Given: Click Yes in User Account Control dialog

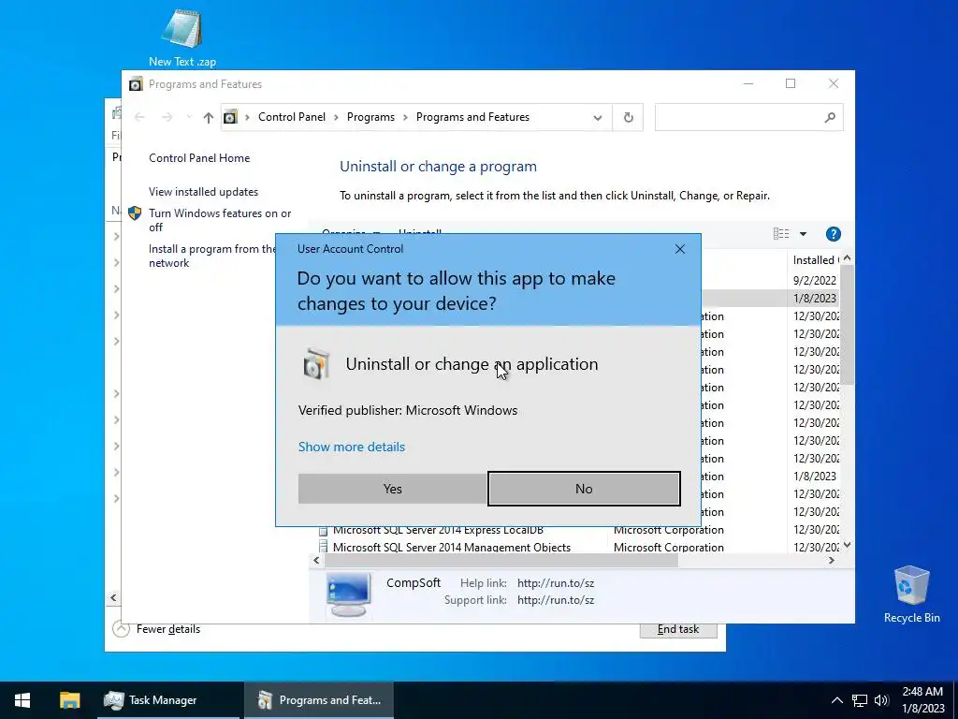Looking at the screenshot, I should (x=392, y=489).
